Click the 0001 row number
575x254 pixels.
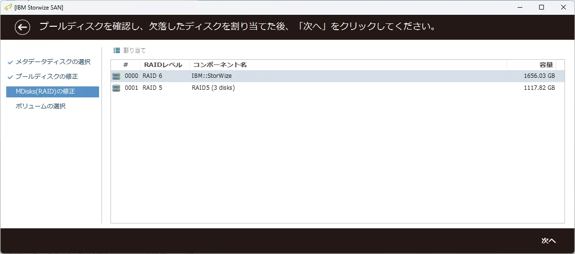pos(132,88)
